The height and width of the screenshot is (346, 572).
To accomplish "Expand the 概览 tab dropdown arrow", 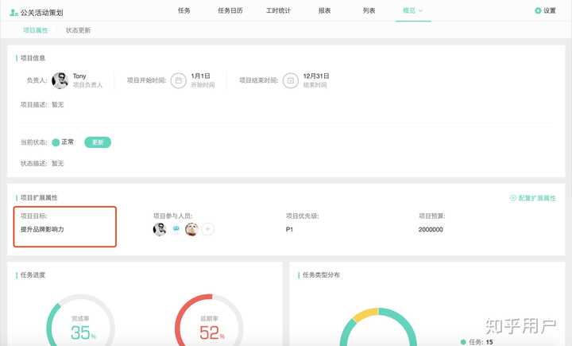I will point(420,11).
